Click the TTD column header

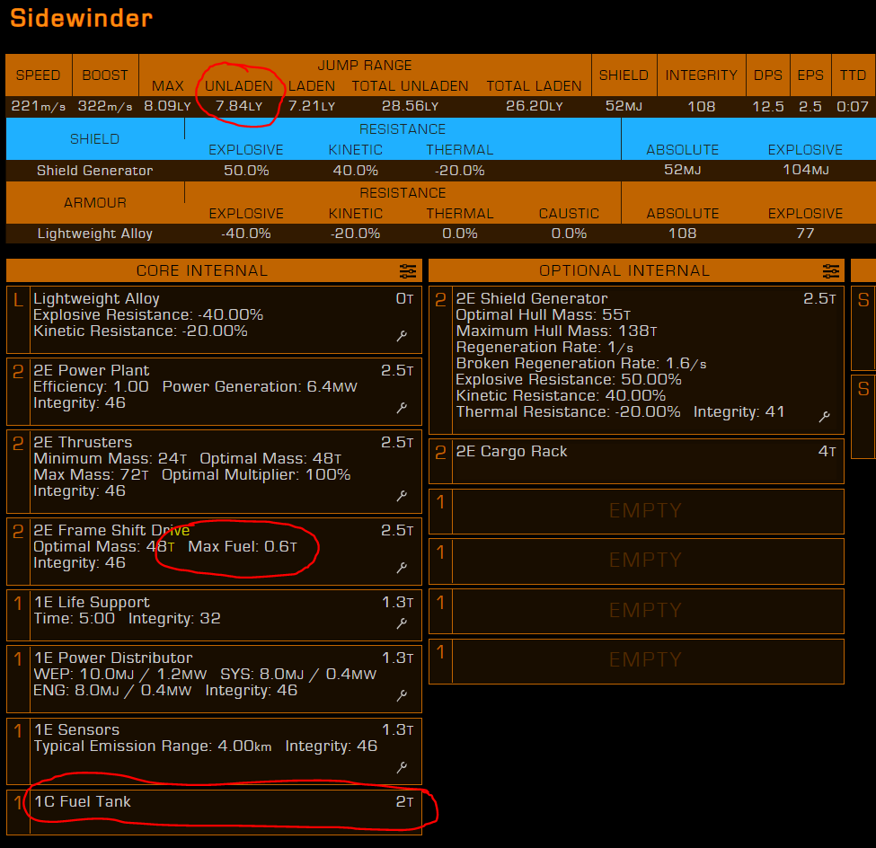[x=854, y=75]
